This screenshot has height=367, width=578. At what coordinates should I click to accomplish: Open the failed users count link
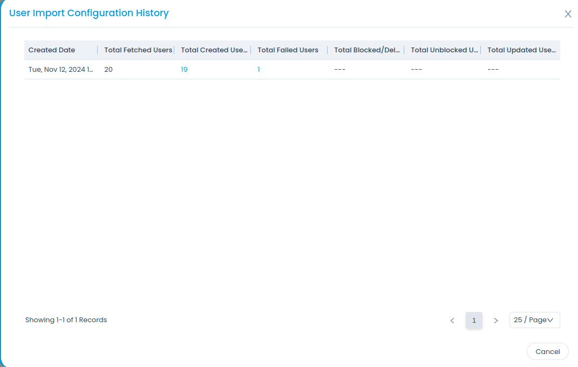tap(259, 70)
